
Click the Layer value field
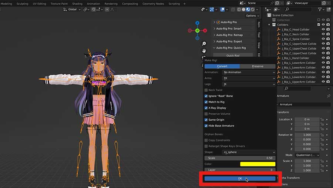[x=240, y=170]
